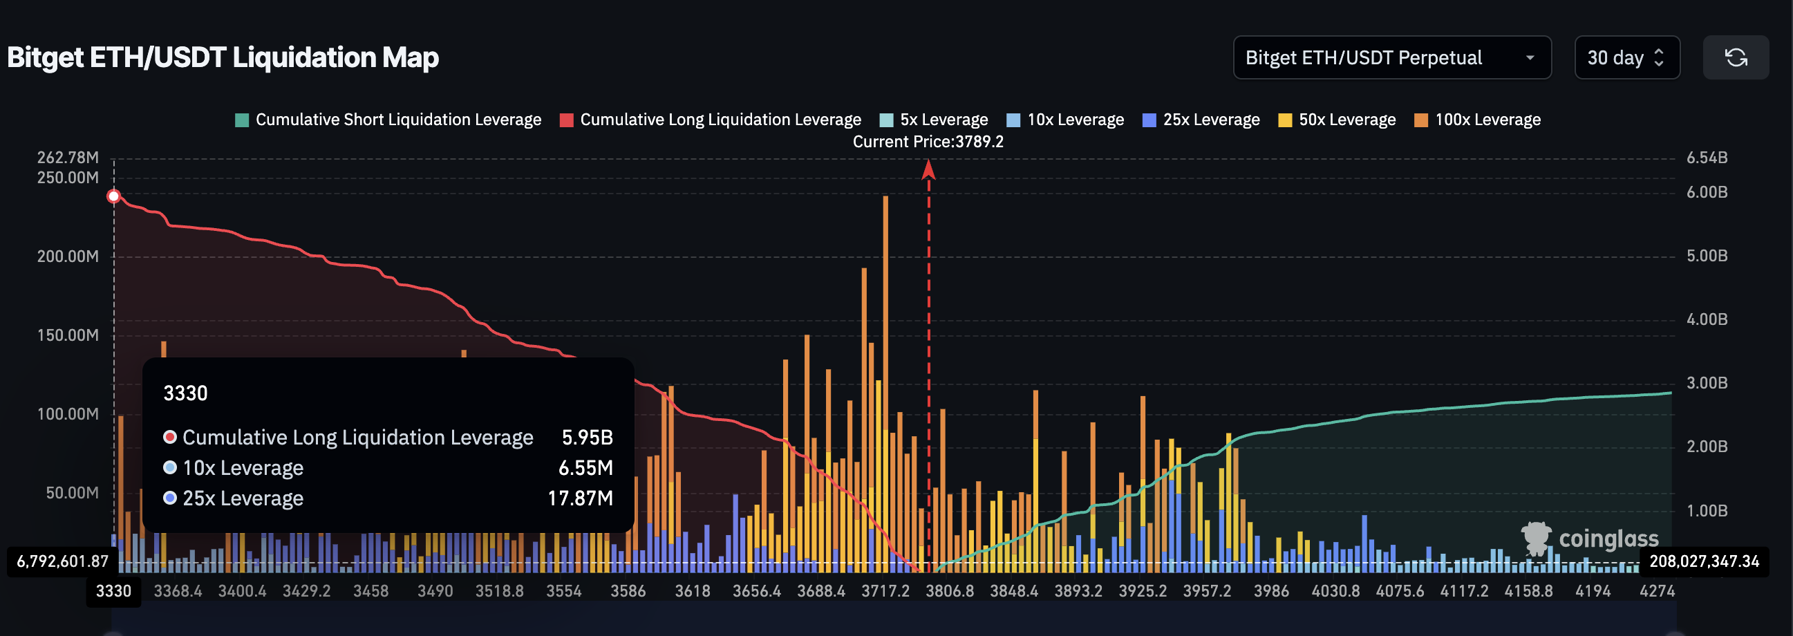Image resolution: width=1793 pixels, height=636 pixels.
Task: Click the refresh icon near top right
Action: (1736, 57)
